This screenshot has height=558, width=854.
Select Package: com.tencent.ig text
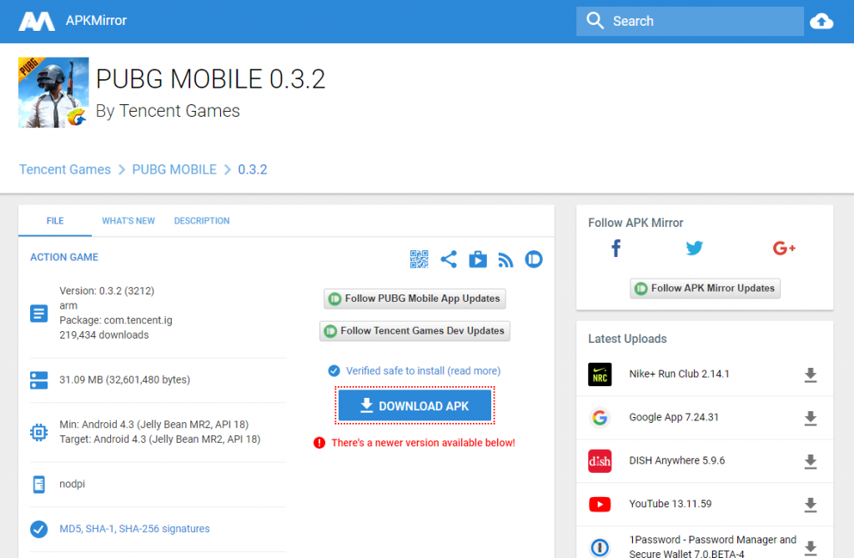(116, 319)
